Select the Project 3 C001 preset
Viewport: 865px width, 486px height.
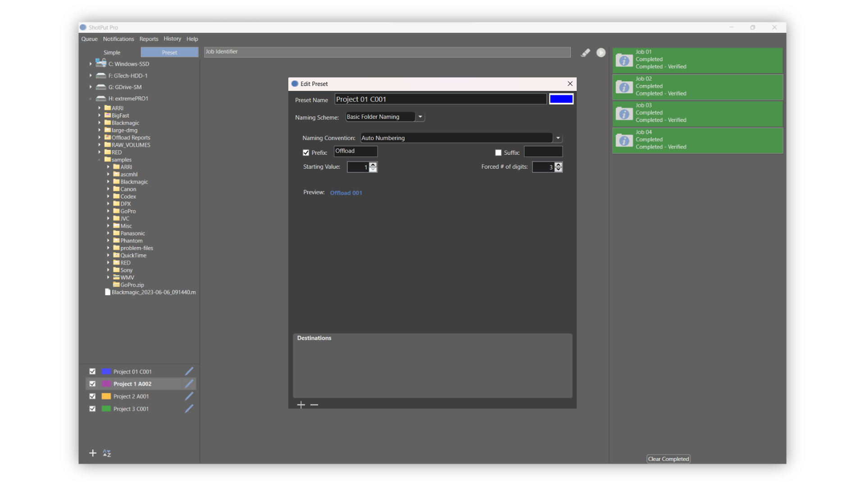click(x=131, y=409)
